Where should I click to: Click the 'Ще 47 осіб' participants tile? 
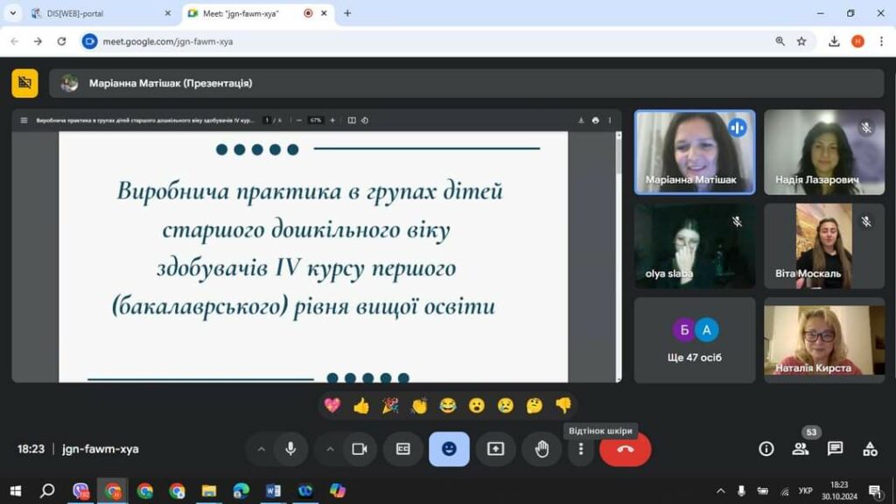[x=694, y=339]
